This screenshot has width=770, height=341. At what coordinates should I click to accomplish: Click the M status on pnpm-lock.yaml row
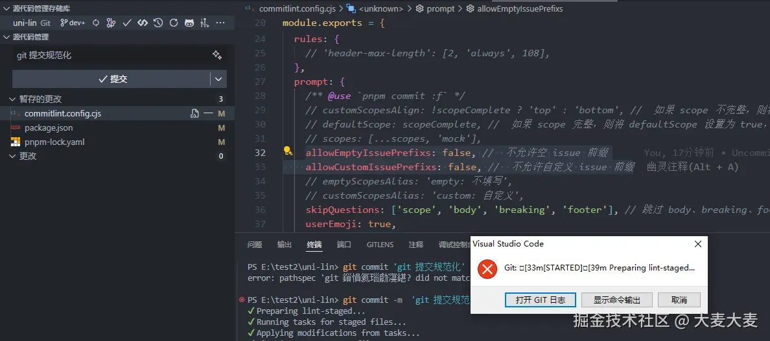click(222, 142)
